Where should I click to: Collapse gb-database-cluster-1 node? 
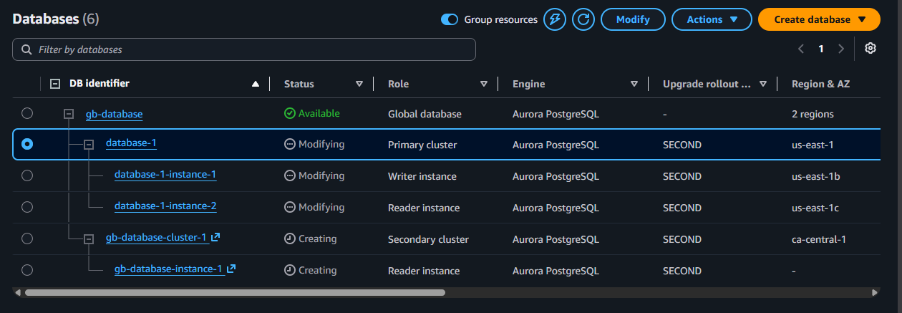89,239
